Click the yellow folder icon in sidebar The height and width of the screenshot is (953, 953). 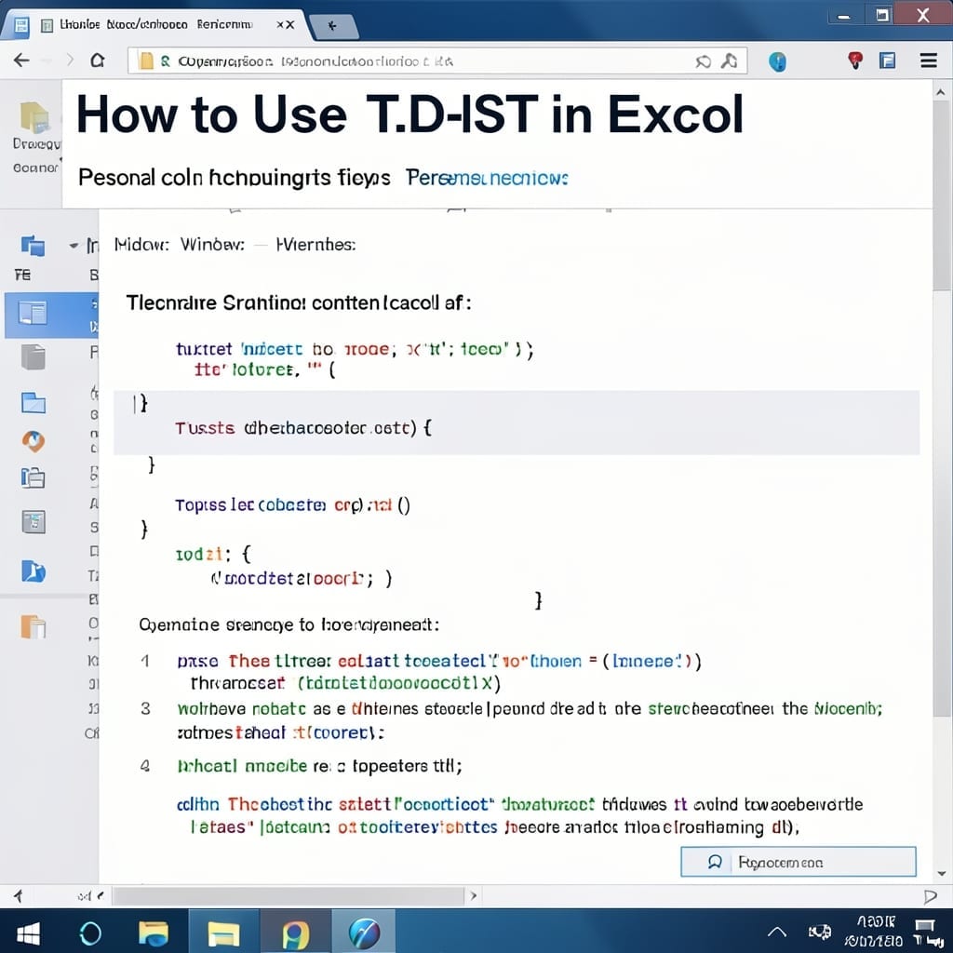click(34, 116)
